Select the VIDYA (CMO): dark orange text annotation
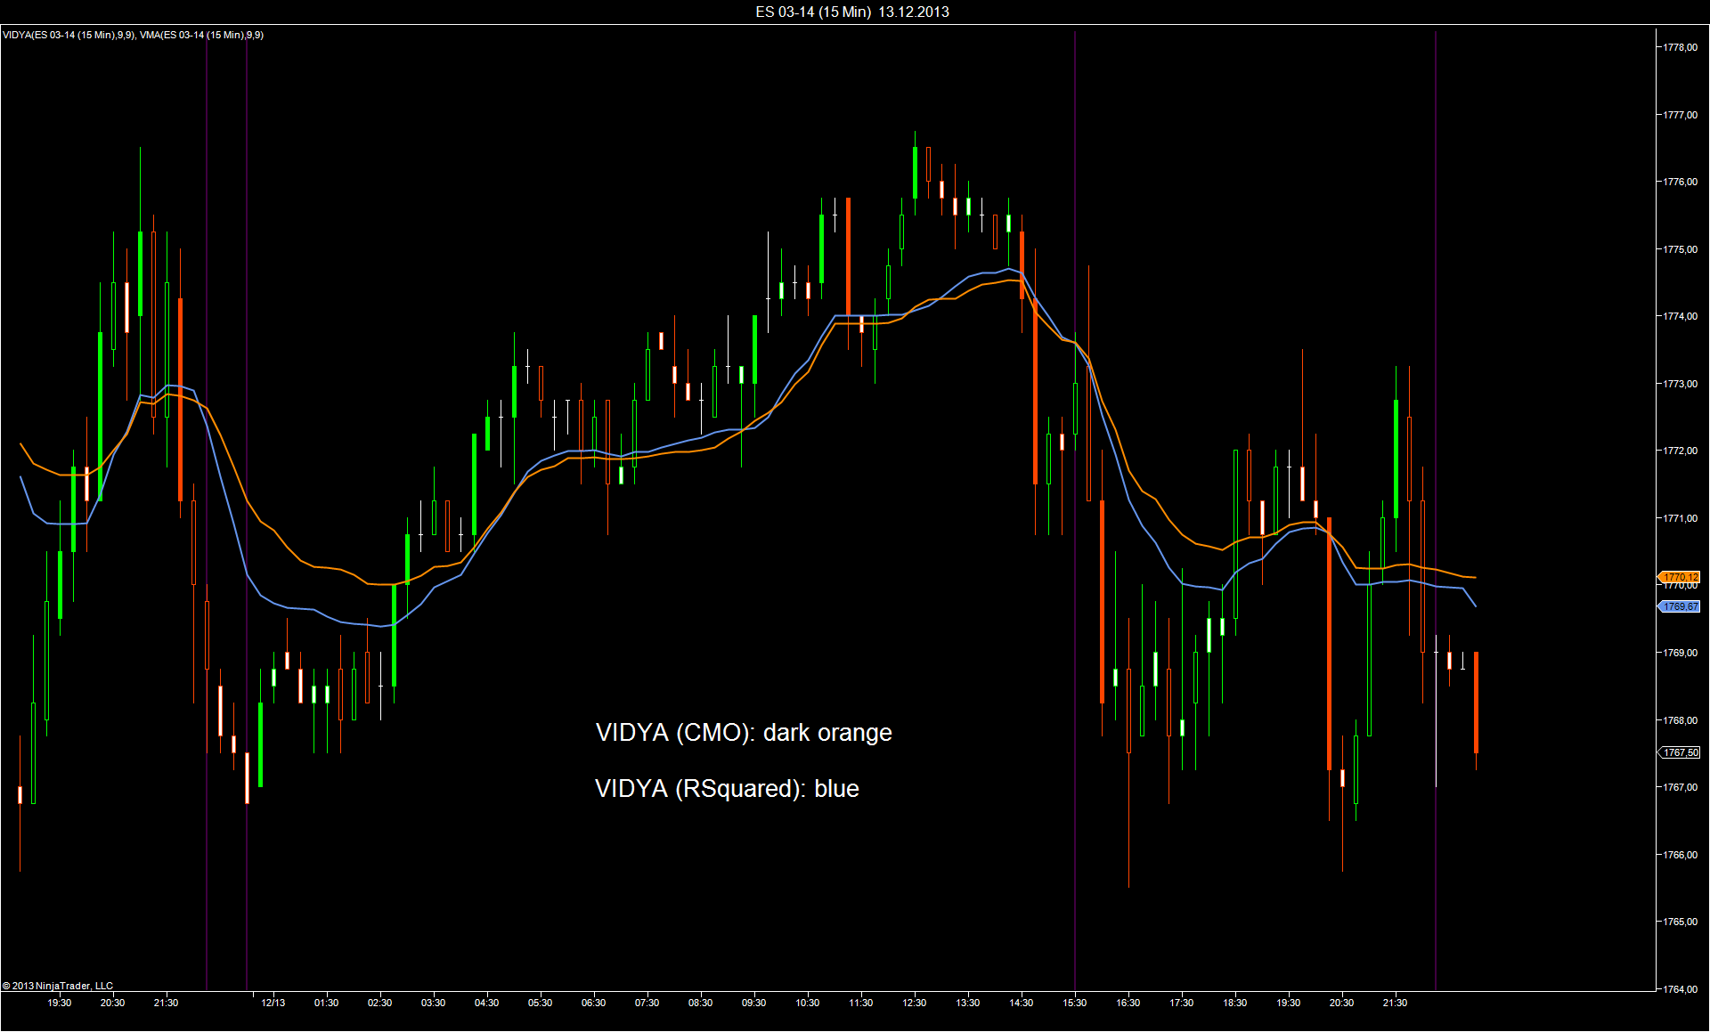Image resolution: width=1710 pixels, height=1032 pixels. point(744,732)
